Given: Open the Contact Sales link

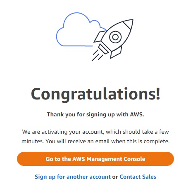Looking at the screenshot, I should click(x=138, y=177).
